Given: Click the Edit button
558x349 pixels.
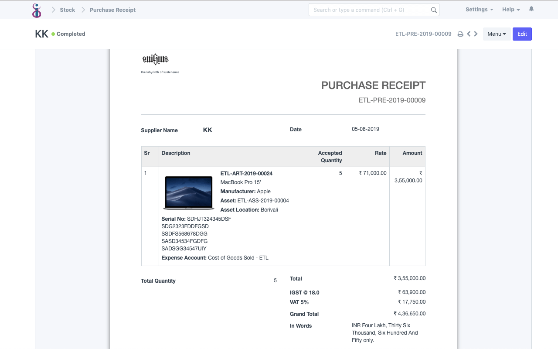Looking at the screenshot, I should click(522, 34).
